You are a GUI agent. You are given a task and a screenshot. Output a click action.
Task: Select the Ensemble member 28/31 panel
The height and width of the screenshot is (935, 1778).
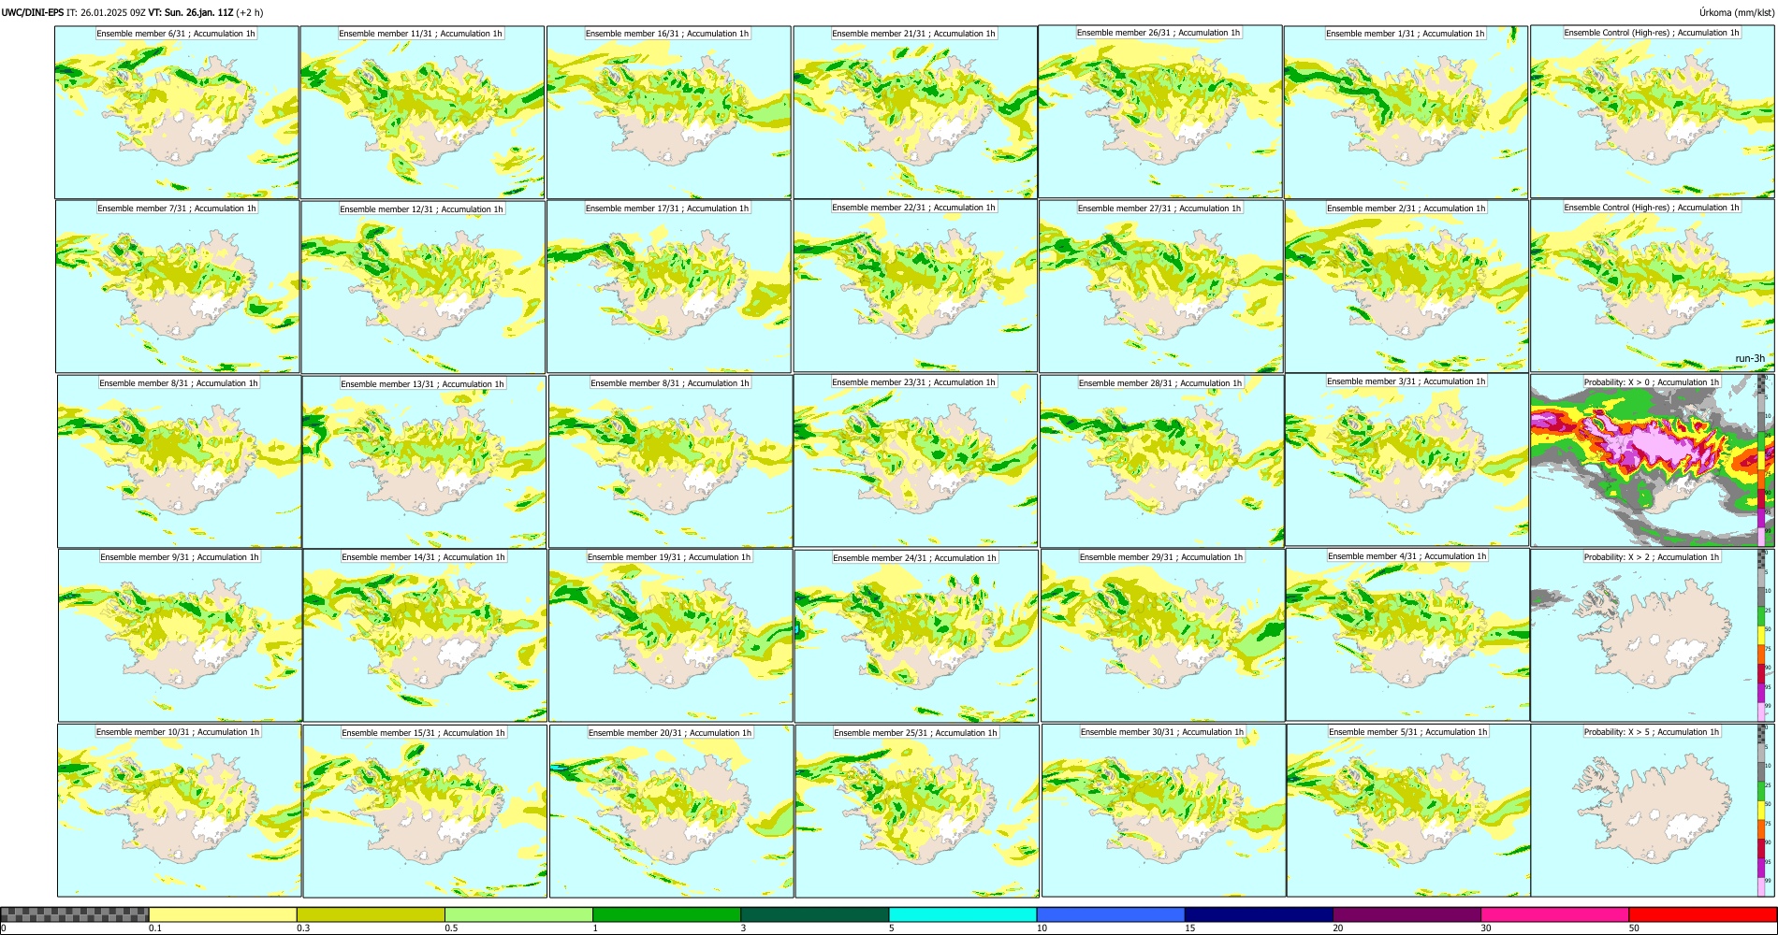[x=1162, y=461]
